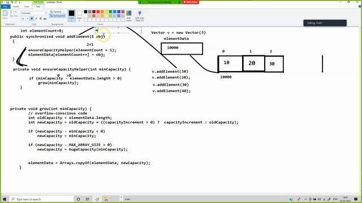Expand the customize quick access toolbar arrow

pos(19,2)
